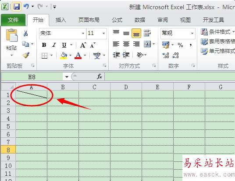Switch to the 视图 tab

click(x=185, y=20)
